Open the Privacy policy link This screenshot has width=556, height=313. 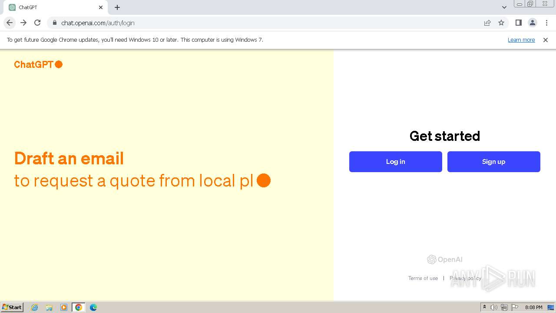[465, 278]
